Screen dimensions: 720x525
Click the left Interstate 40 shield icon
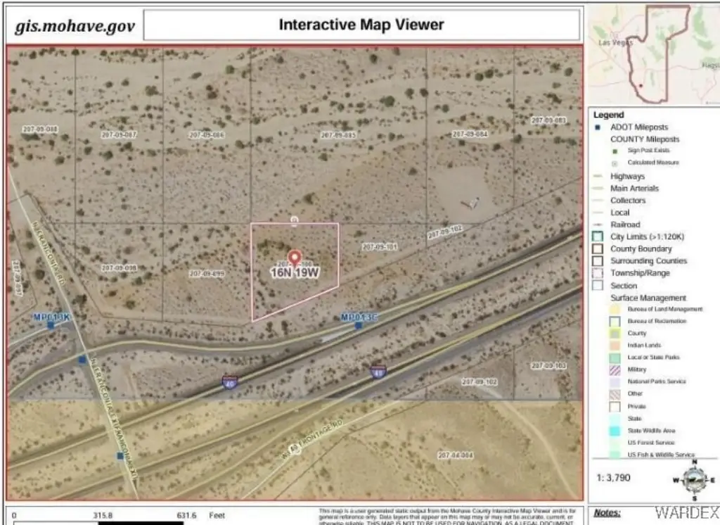tap(229, 381)
